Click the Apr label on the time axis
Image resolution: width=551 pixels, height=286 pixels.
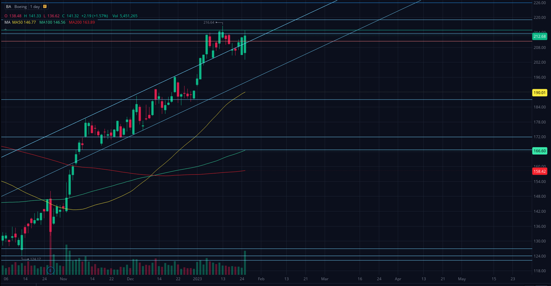[x=398, y=278]
